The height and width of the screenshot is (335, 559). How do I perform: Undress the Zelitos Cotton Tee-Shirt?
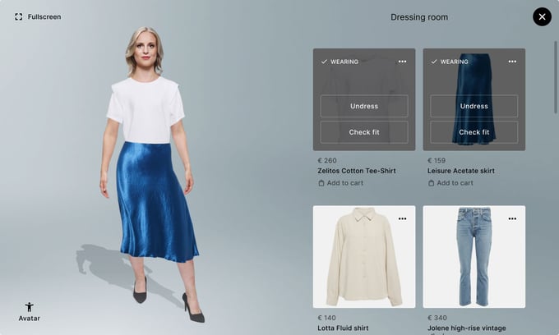click(x=364, y=106)
